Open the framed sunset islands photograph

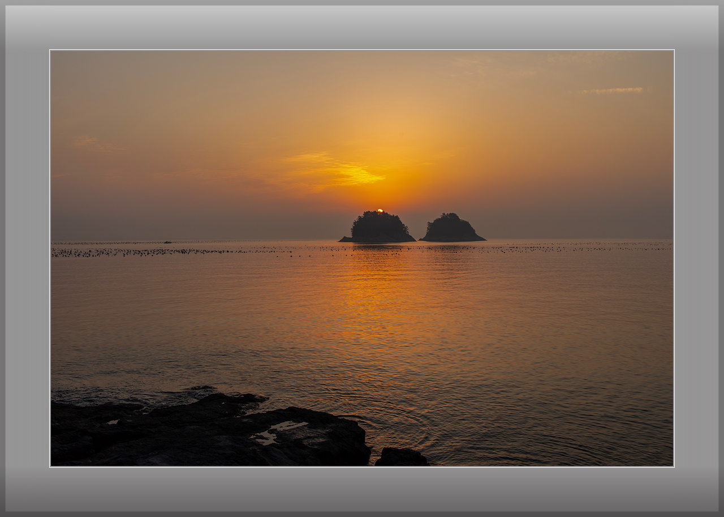[x=362, y=258]
